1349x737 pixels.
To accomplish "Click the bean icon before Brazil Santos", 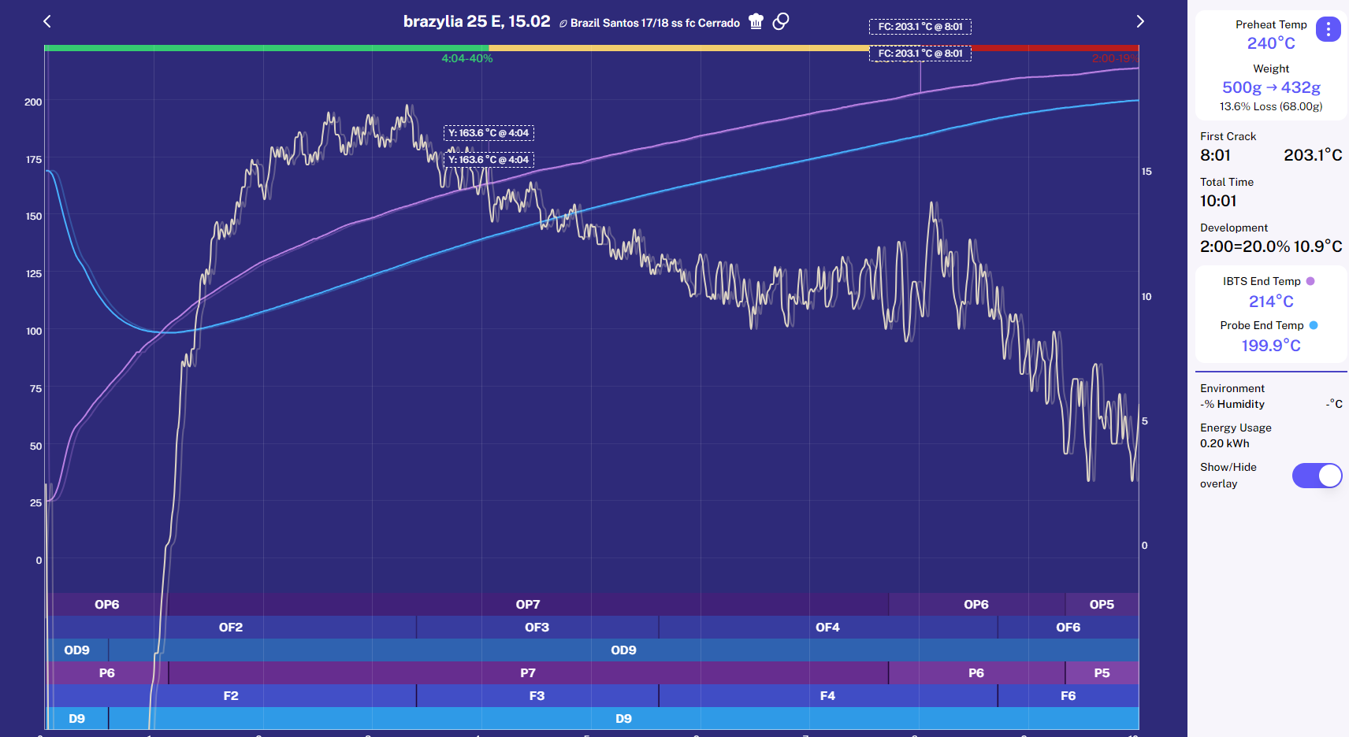I will tap(563, 24).
